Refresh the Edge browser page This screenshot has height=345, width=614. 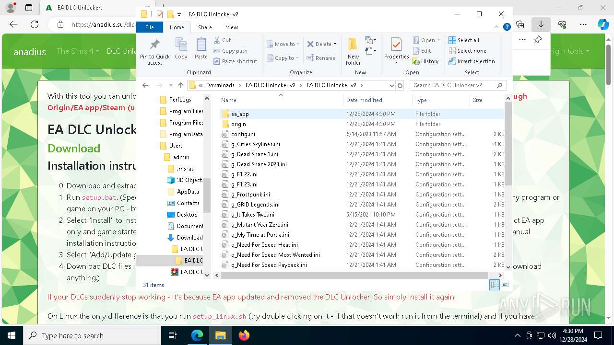[35, 24]
